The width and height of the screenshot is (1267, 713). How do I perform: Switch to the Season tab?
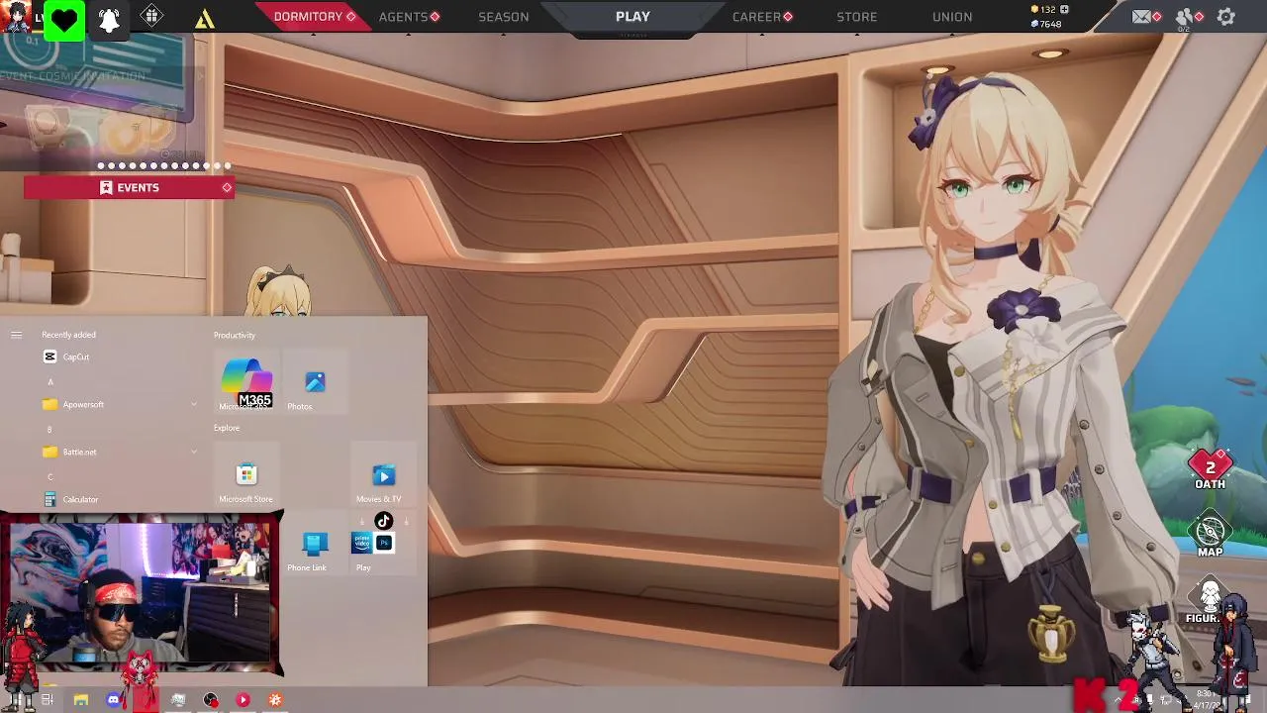pos(503,17)
